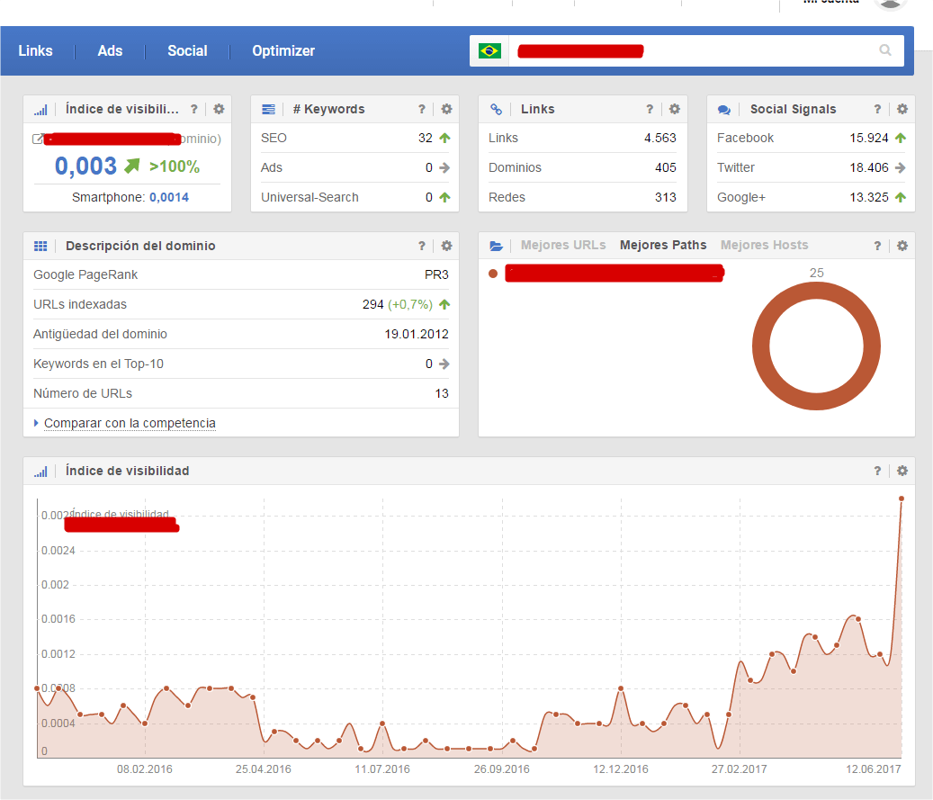Viewport: 933px width, 800px height.
Task: Click the Número de URLs value 13
Action: click(x=442, y=394)
